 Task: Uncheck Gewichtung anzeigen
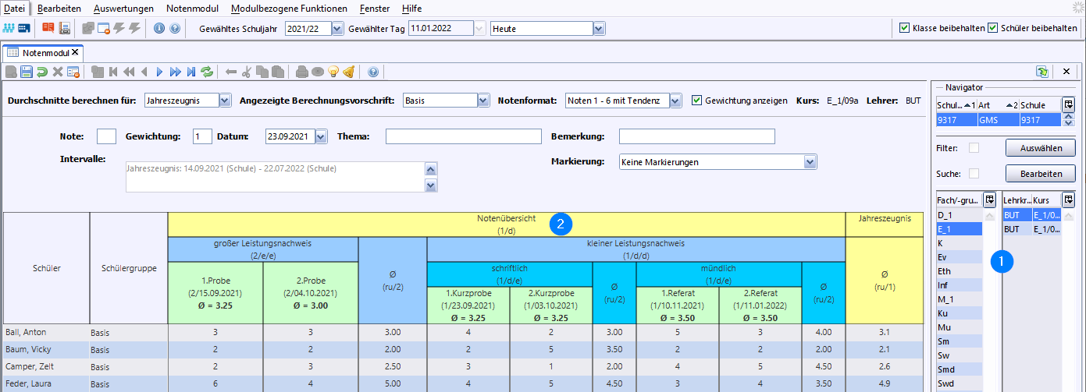click(x=697, y=101)
